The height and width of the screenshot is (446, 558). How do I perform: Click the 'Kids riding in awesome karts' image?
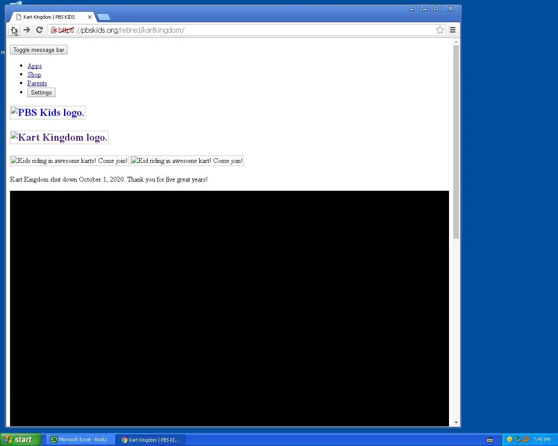pyautogui.click(x=69, y=161)
